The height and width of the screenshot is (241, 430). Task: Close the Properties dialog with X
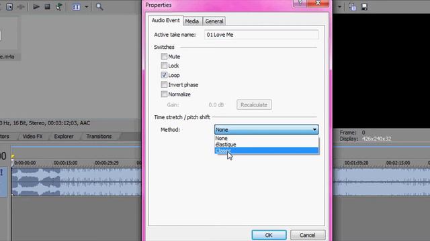[x=318, y=3]
